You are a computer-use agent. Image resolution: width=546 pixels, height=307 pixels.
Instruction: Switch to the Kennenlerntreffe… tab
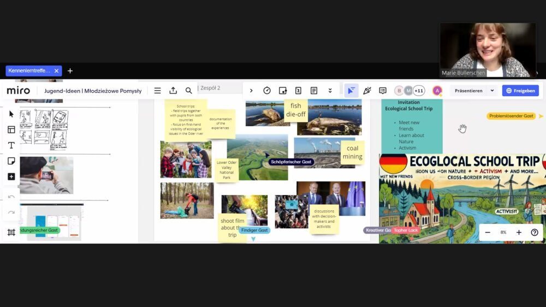click(x=29, y=70)
